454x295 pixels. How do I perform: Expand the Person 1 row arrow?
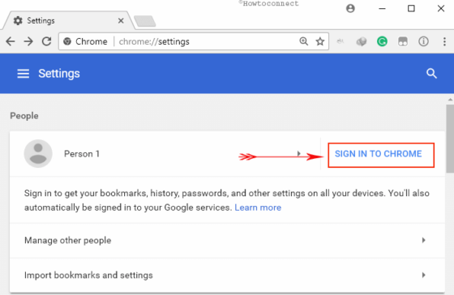tap(299, 153)
